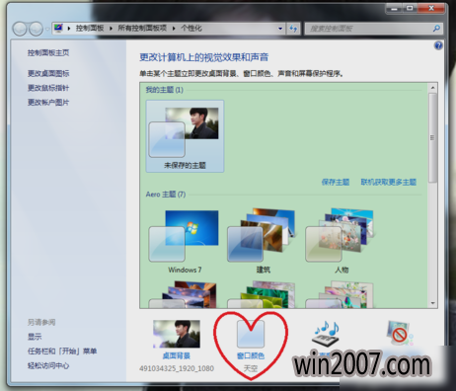Screen dimensions: 456x391
Task: Expand the arrow after 所有控制面板项 breadcrumb
Action: pos(174,29)
